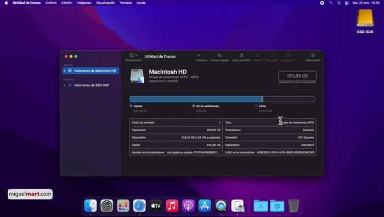Select Volúmenes de Macintosh HD row
This screenshot has height=217, width=384.
point(91,71)
